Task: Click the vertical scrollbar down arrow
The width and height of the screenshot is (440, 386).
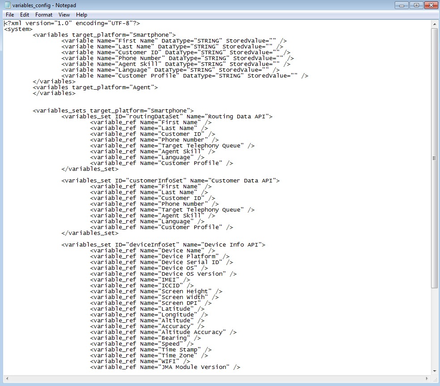Action: 434,371
